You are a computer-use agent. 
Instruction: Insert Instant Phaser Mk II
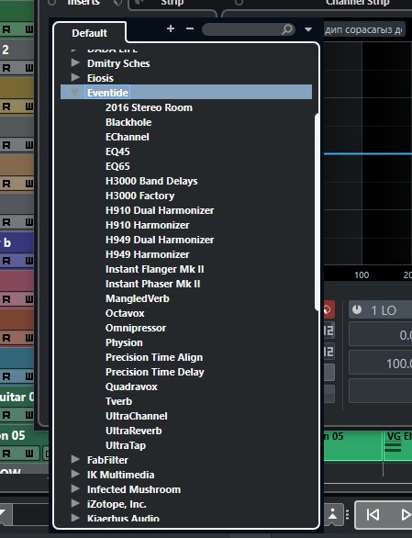(x=153, y=284)
